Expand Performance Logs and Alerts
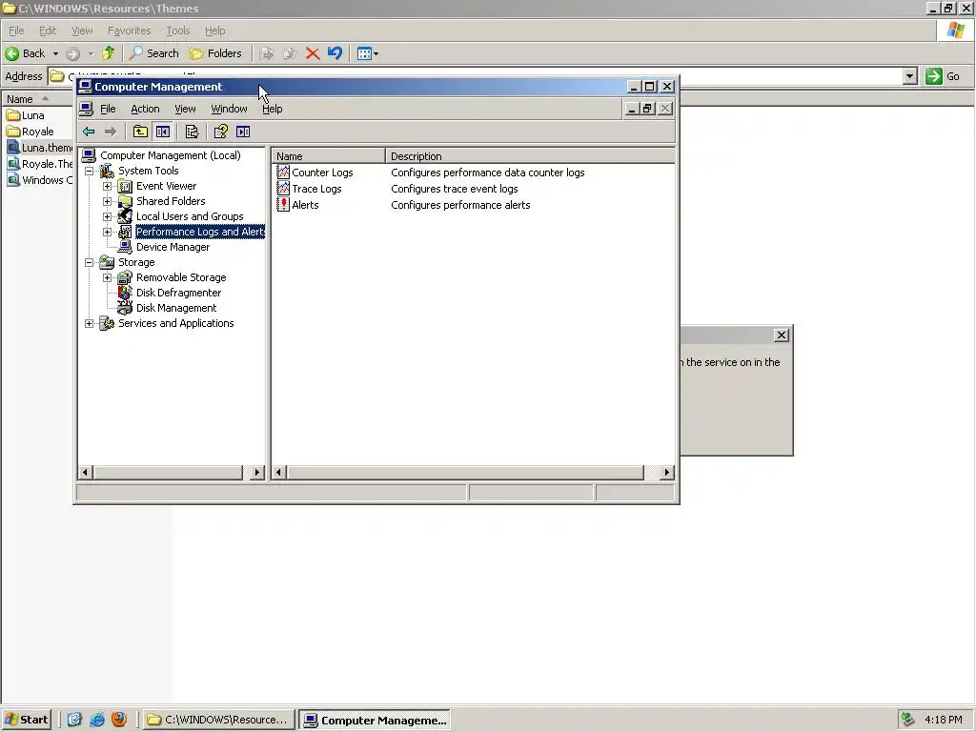 coord(107,232)
